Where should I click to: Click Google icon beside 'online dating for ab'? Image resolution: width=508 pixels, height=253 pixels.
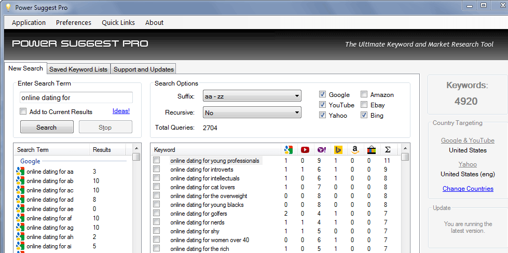20,181
